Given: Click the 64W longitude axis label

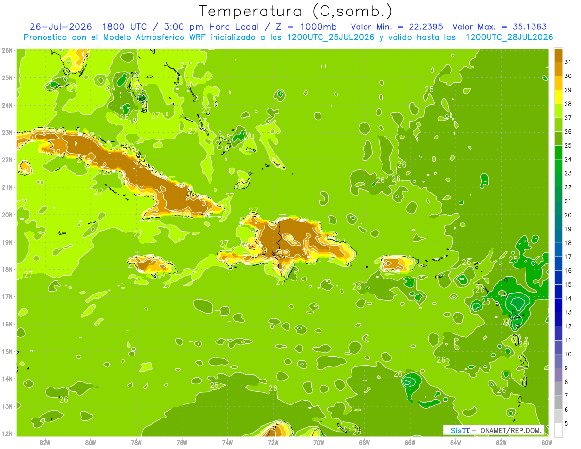Looking at the screenshot, I should 456,442.
